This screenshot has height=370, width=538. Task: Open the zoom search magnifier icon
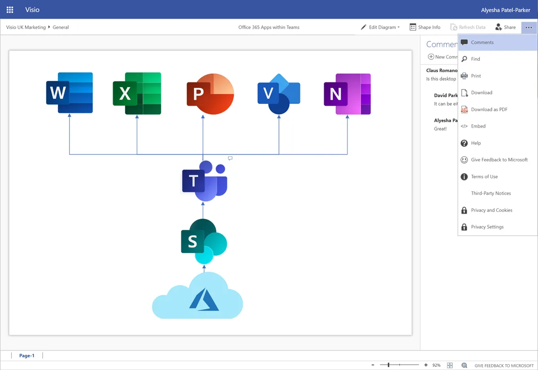click(465, 365)
